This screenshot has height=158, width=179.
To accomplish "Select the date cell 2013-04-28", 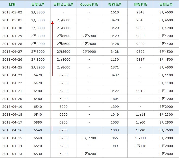I will click(x=12, y=44).
